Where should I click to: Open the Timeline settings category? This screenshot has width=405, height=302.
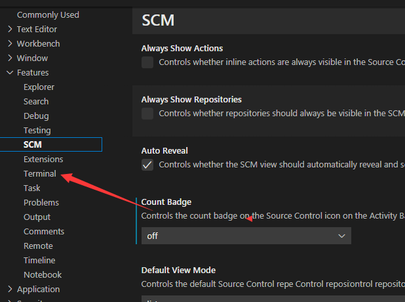point(40,260)
